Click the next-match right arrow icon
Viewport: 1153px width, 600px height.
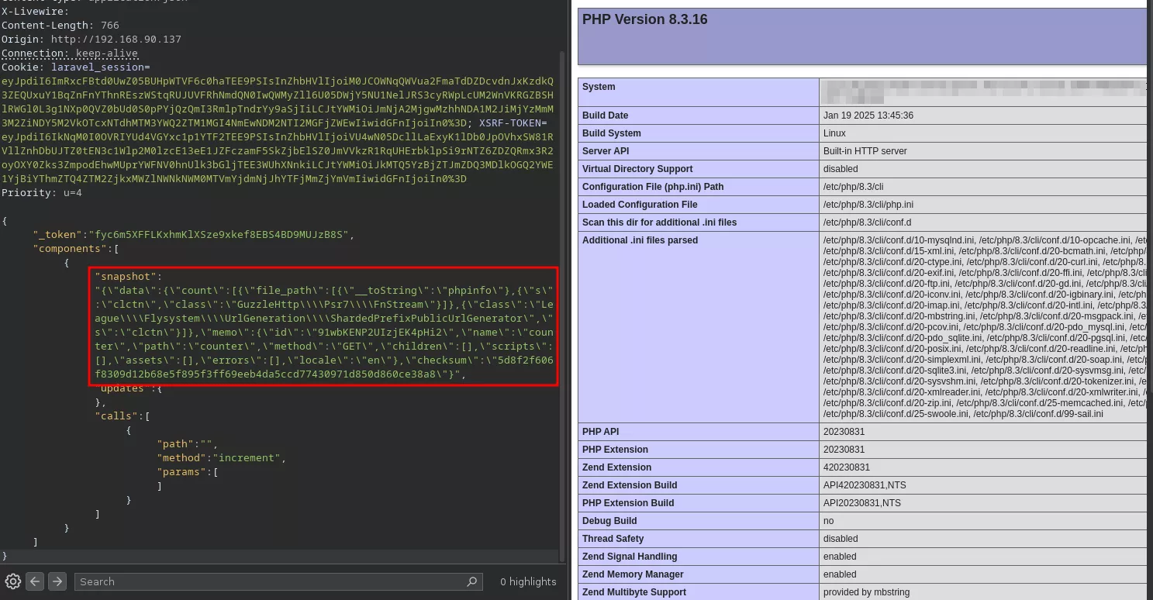56,581
